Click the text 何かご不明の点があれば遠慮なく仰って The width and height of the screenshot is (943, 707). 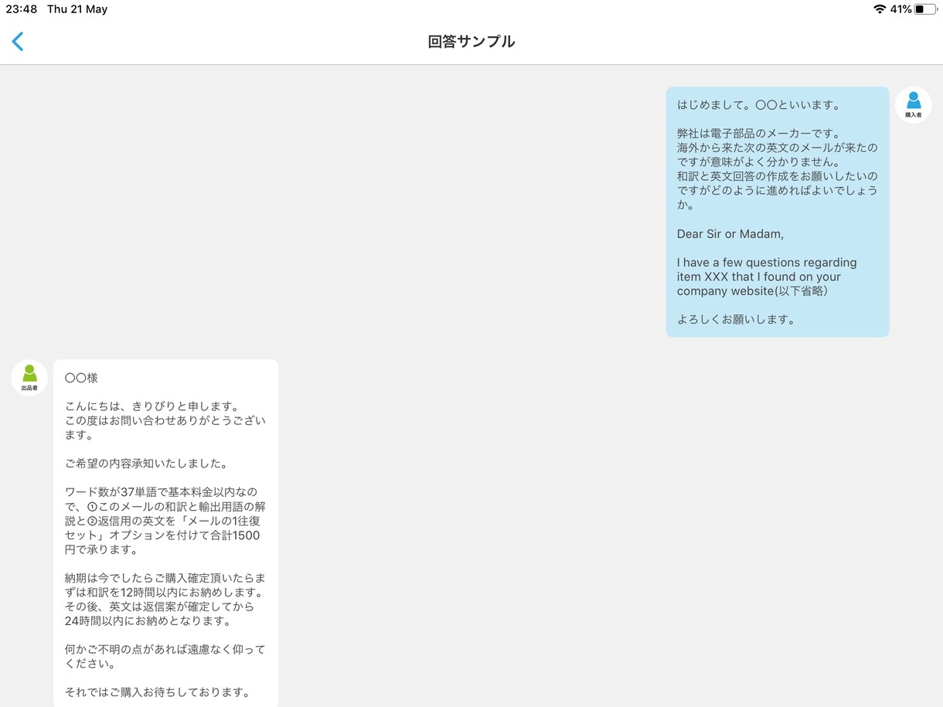click(x=165, y=649)
